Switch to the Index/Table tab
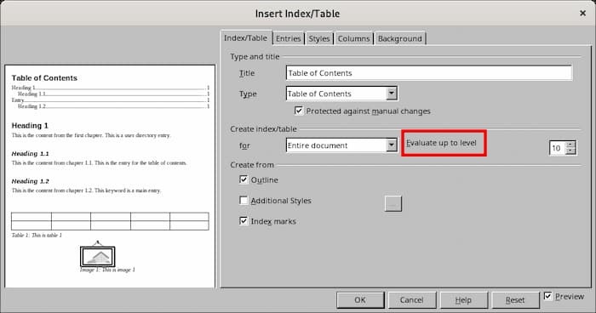The image size is (596, 313). (x=245, y=38)
